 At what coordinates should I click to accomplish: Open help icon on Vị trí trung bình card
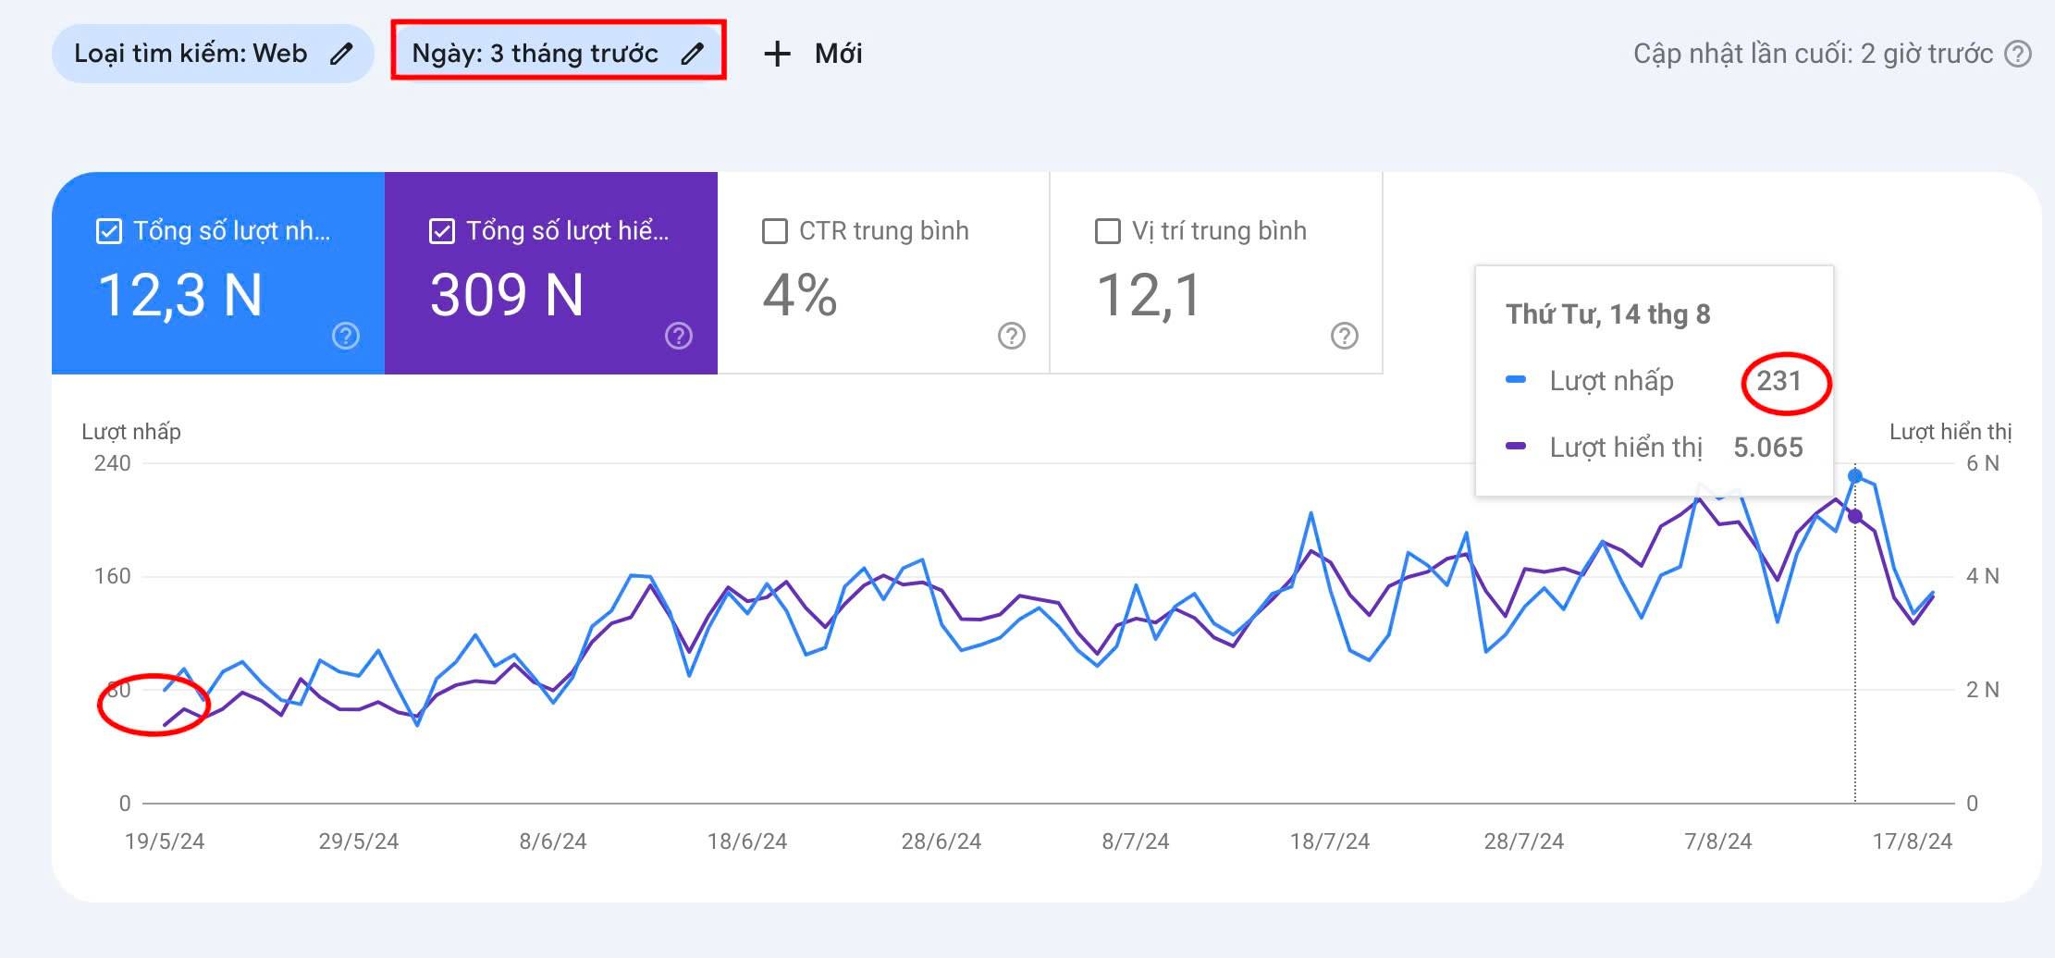tap(1345, 336)
